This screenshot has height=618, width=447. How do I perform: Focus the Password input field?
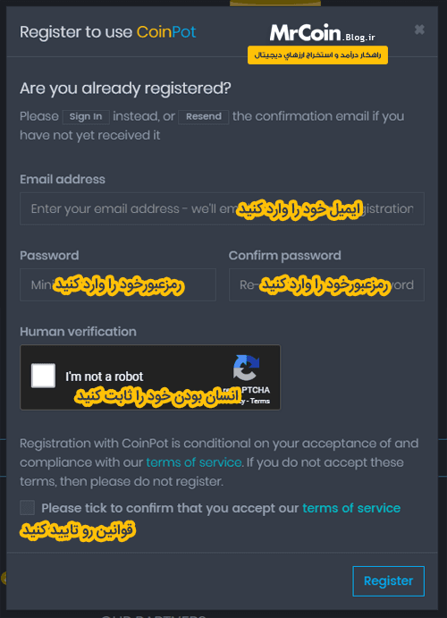(x=118, y=284)
